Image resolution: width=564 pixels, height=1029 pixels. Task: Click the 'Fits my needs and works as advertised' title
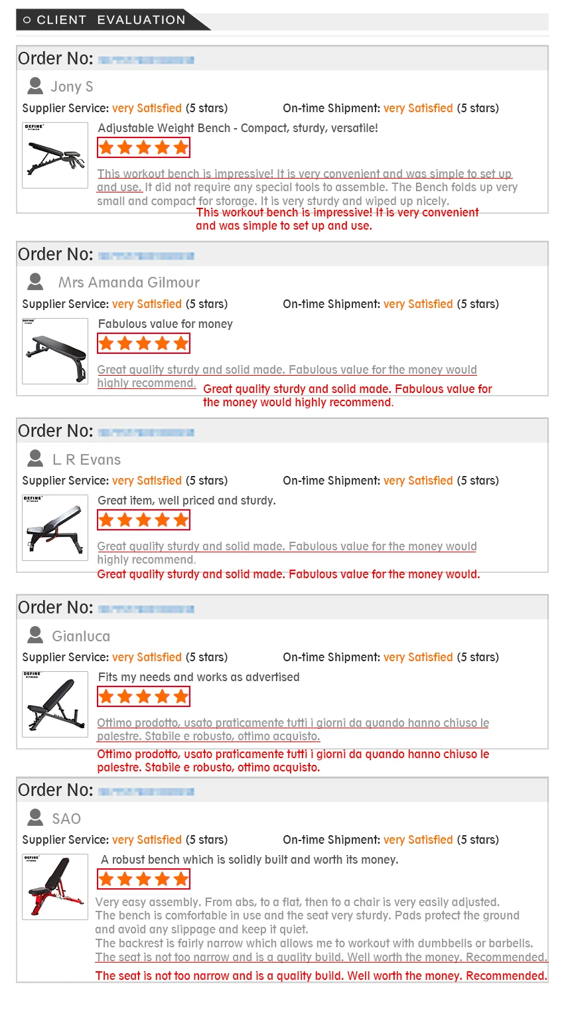click(199, 677)
